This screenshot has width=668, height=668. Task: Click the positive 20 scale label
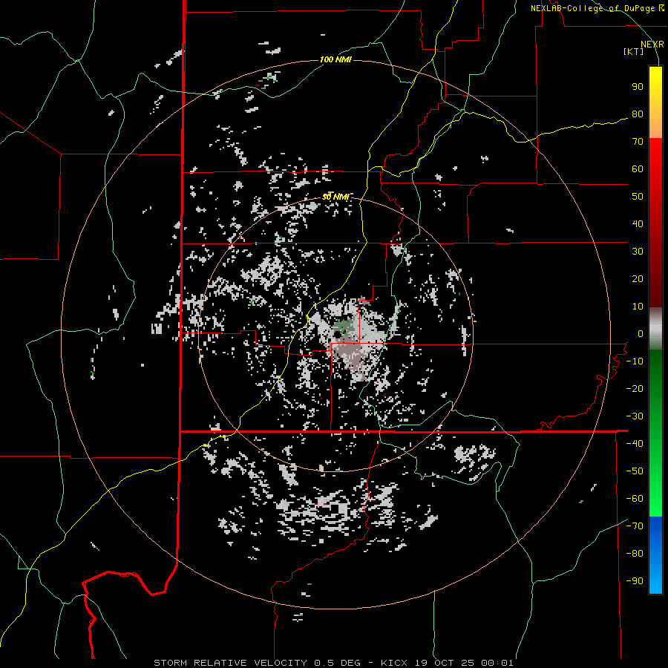point(638,279)
